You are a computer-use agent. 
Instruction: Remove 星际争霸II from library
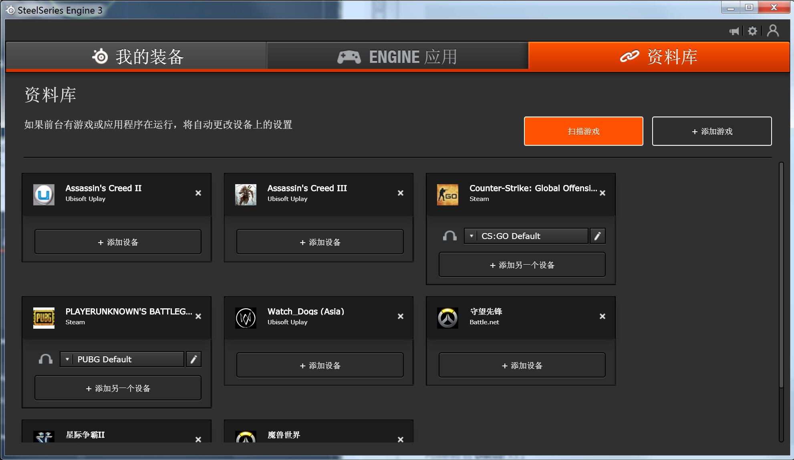click(x=198, y=439)
